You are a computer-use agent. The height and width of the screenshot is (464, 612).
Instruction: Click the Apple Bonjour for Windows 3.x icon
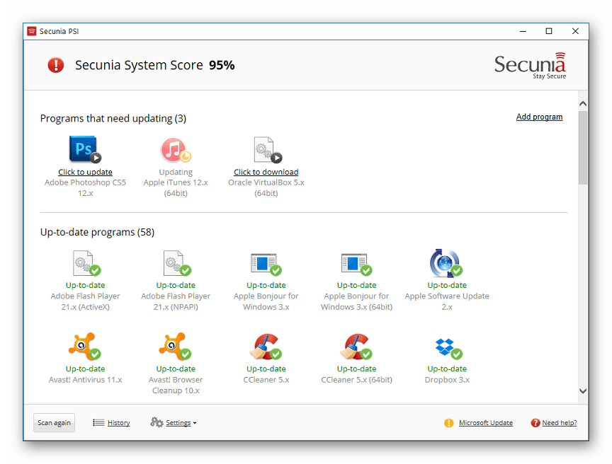(x=266, y=263)
